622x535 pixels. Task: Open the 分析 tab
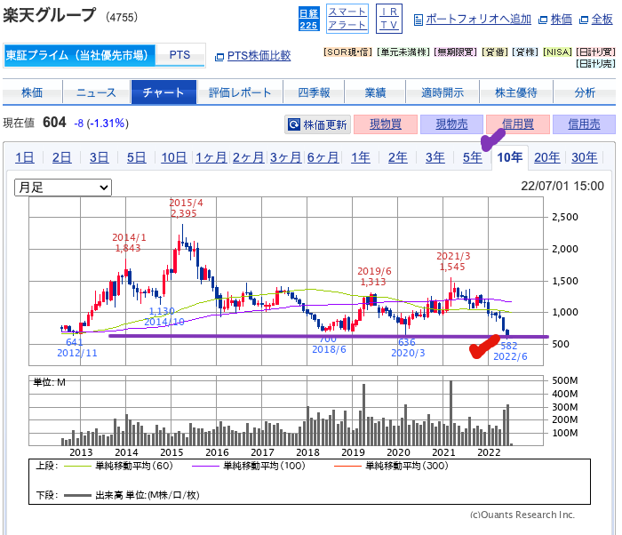coord(585,92)
